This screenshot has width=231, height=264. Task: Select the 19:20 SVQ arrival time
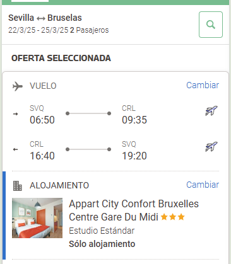pos(134,156)
